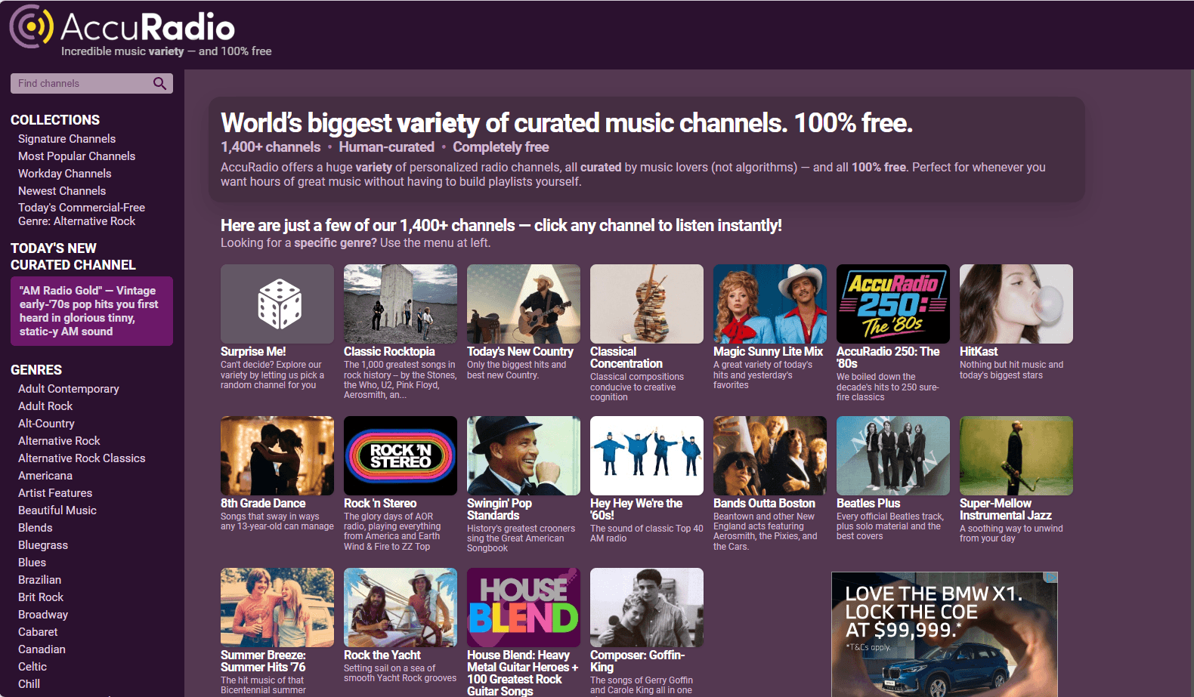1194x697 pixels.
Task: Play HitKast channel thumbnail
Action: pyautogui.click(x=1016, y=304)
